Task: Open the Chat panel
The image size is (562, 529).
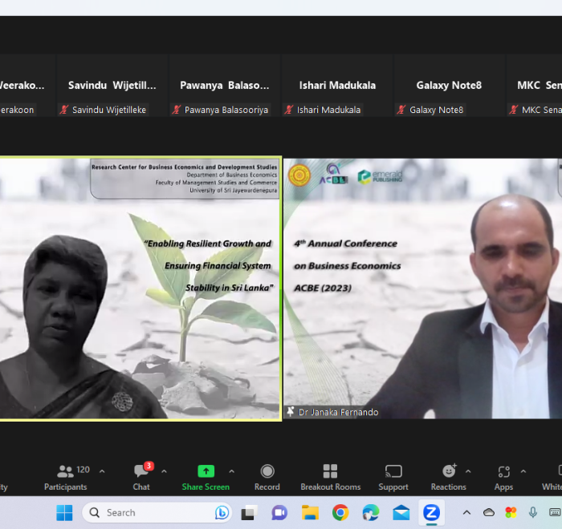Action: click(x=141, y=477)
